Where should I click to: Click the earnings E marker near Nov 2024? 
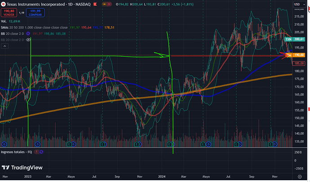[x=270, y=144]
